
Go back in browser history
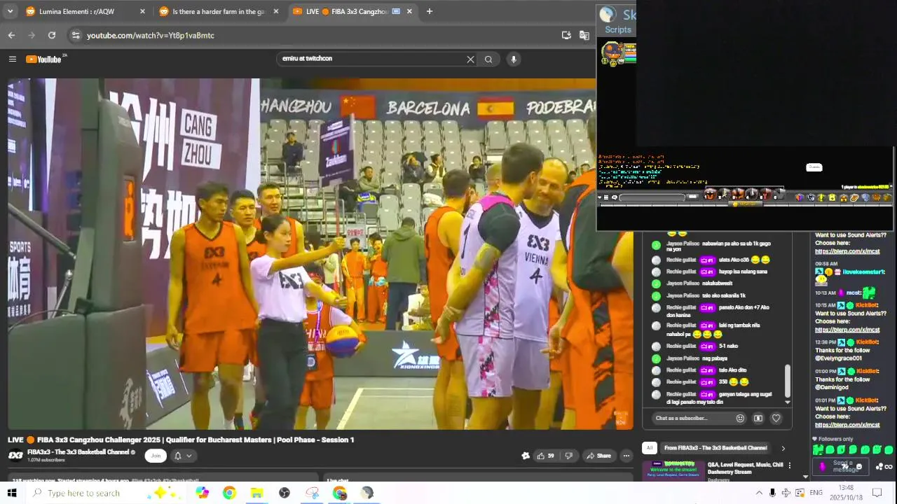(11, 35)
